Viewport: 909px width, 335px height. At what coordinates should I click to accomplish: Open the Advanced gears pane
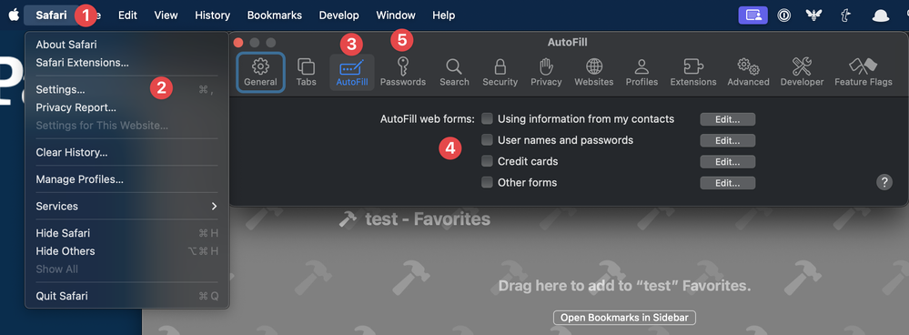click(x=749, y=72)
